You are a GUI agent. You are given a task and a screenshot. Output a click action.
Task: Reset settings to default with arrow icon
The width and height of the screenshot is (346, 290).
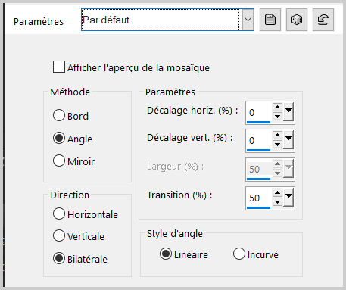(323, 20)
